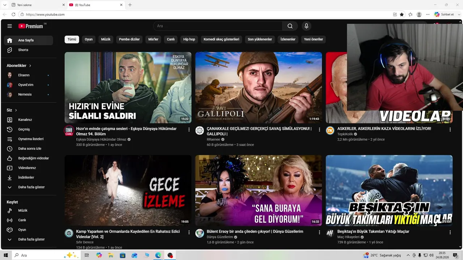Open the YouTube guide hamburger menu
The image size is (463, 260).
[10, 26]
